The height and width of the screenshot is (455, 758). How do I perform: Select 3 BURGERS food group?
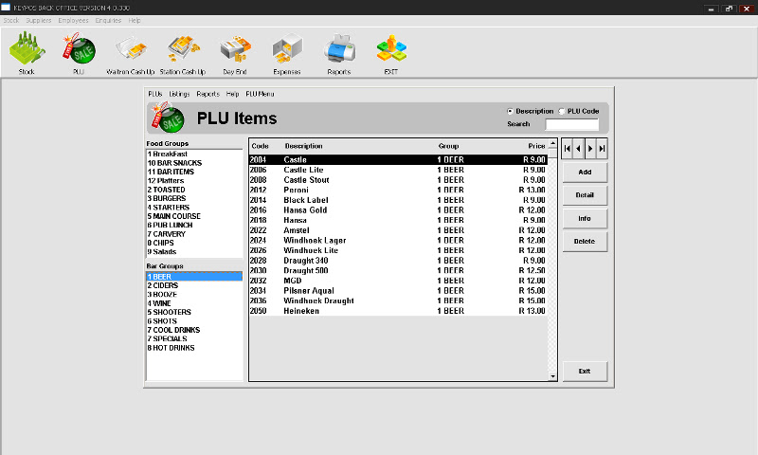tap(194, 198)
